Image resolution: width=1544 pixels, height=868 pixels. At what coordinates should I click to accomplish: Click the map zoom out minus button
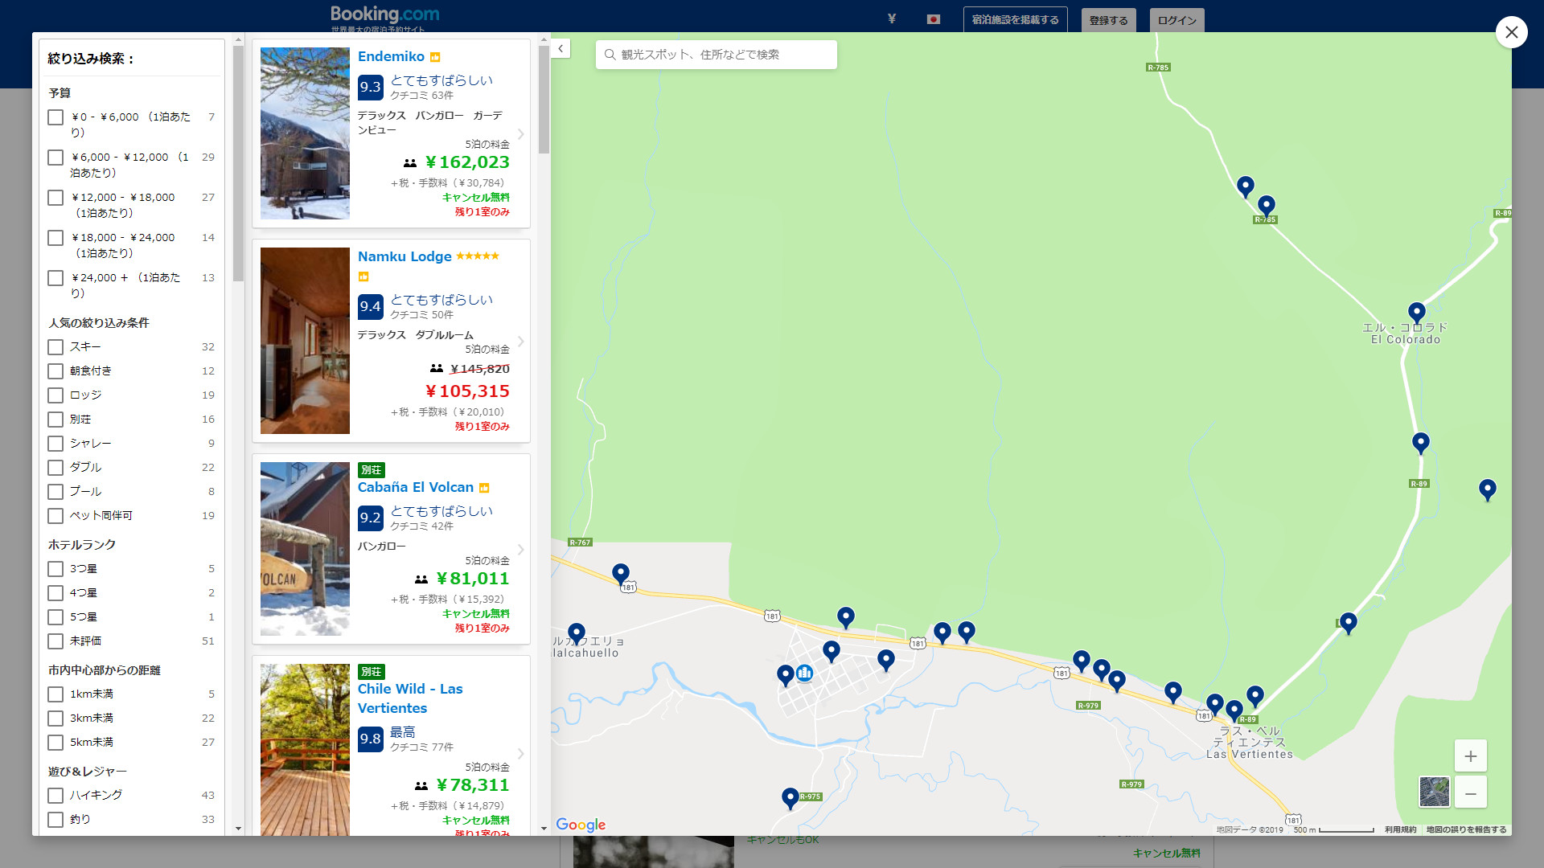[1470, 793]
